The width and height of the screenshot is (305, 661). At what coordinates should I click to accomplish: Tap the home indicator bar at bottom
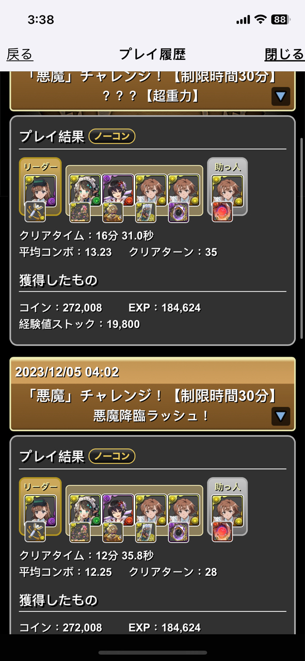click(153, 653)
